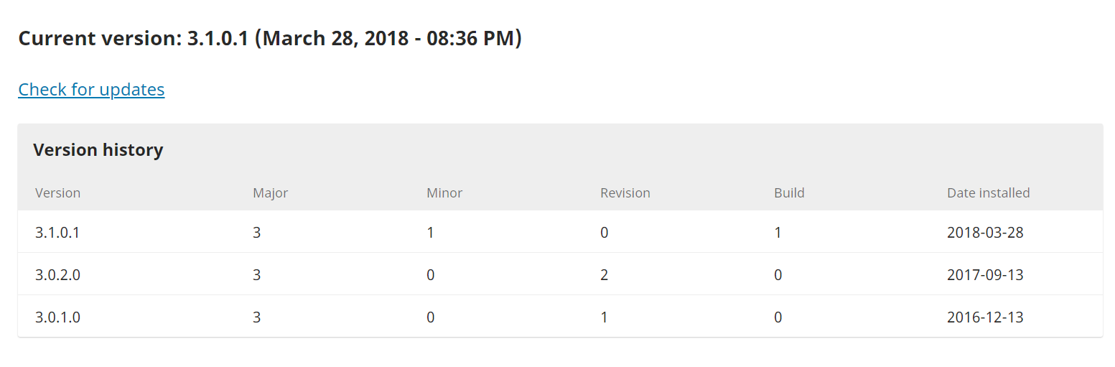Click the Minor value for version 3.1.0.1
The width and height of the screenshot is (1115, 367).
(430, 233)
